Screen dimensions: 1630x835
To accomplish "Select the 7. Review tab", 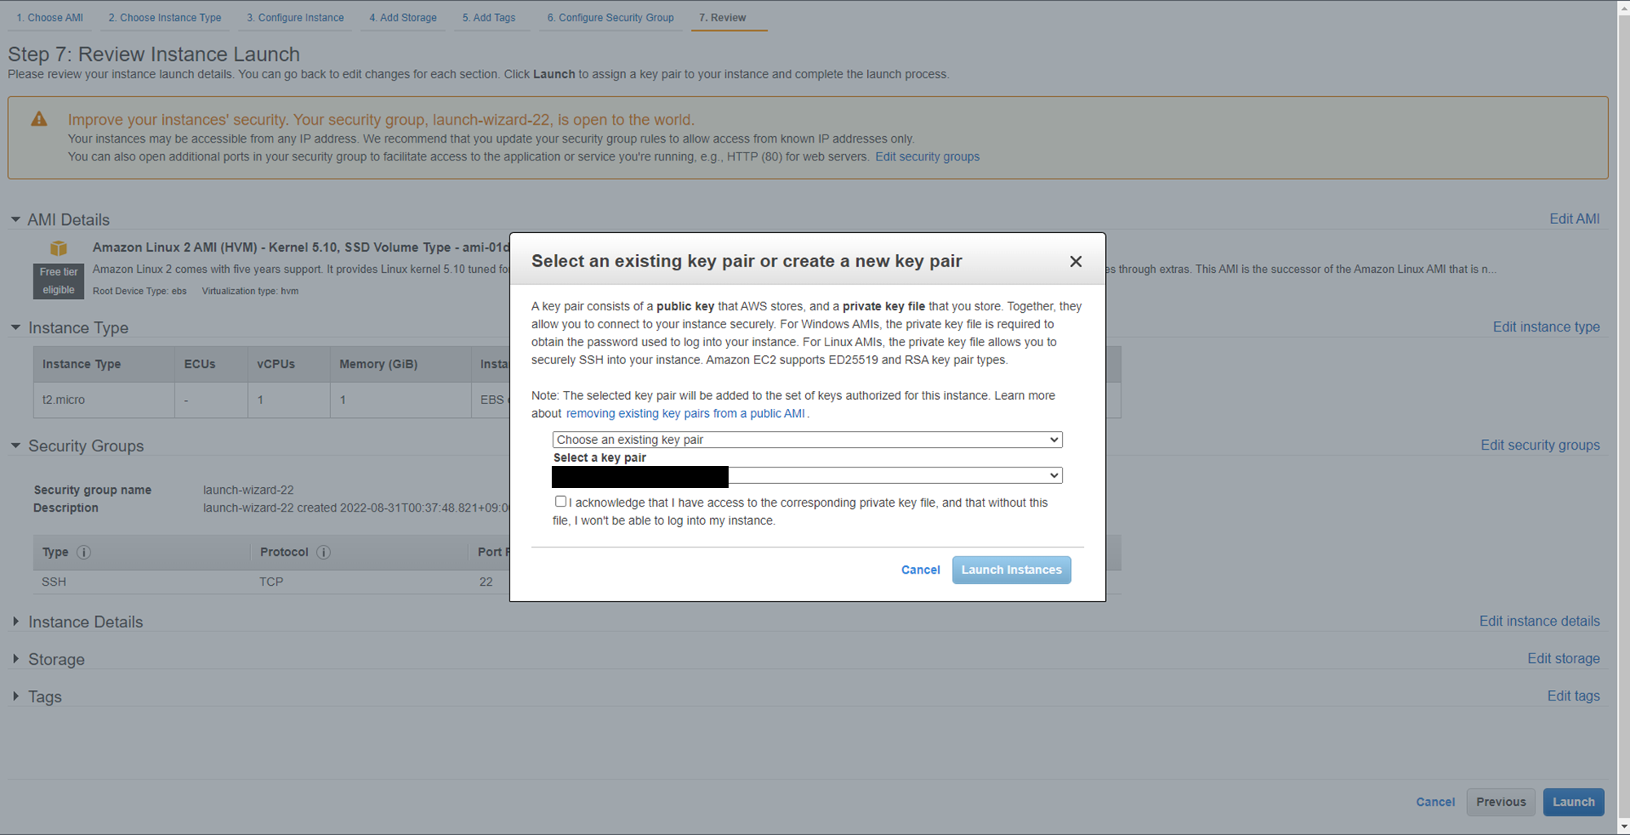I will click(722, 18).
